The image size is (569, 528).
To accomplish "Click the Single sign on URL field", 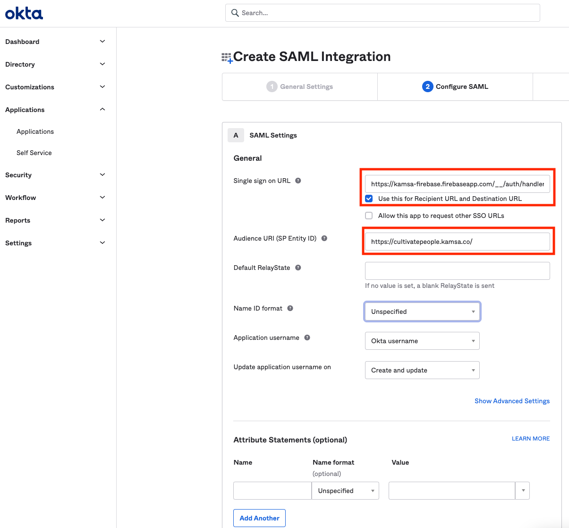I will (457, 184).
